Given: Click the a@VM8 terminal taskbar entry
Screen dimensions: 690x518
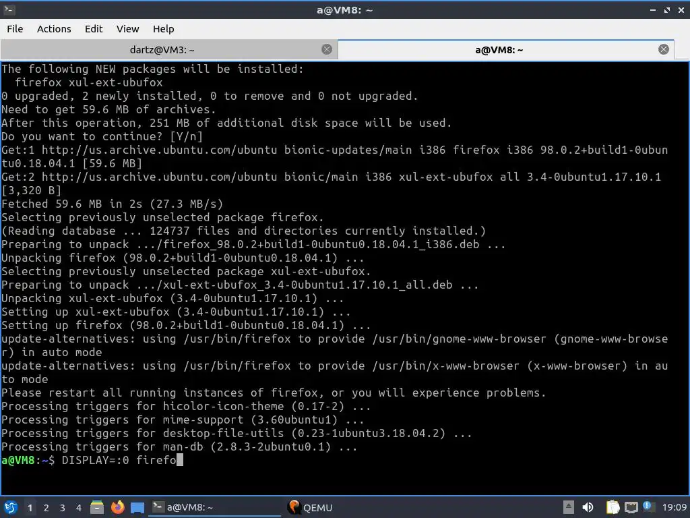Looking at the screenshot, I should (216, 507).
